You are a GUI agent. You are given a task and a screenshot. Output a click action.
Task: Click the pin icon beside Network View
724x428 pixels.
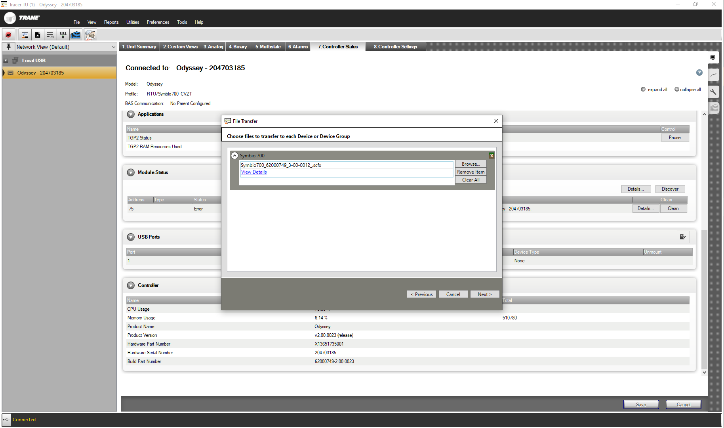(8, 47)
